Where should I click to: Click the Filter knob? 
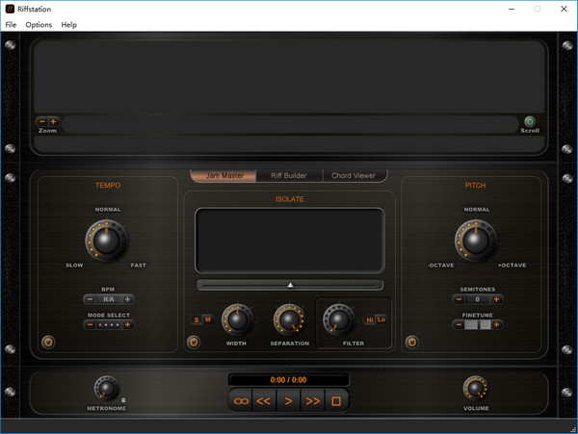(338, 319)
